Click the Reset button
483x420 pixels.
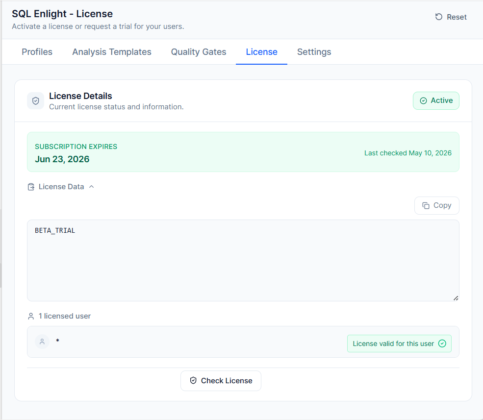[451, 17]
